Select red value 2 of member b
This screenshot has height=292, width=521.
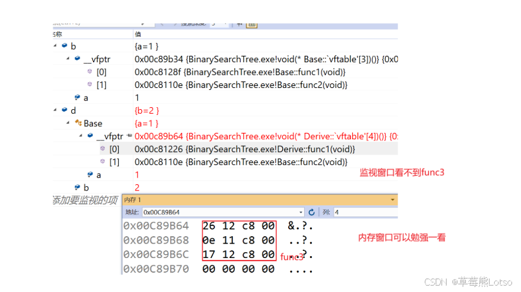[137, 187]
